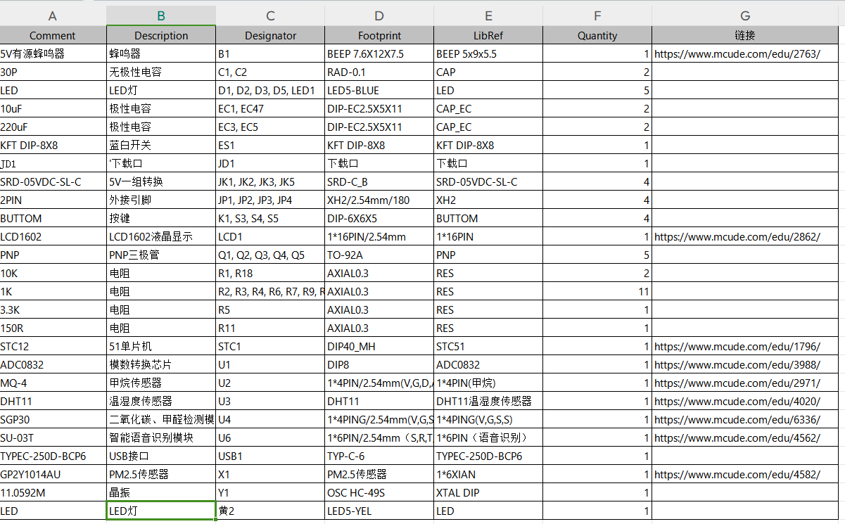Click the edu/4582 link for GP2Y1014AU
This screenshot has width=845, height=524.
737,475
